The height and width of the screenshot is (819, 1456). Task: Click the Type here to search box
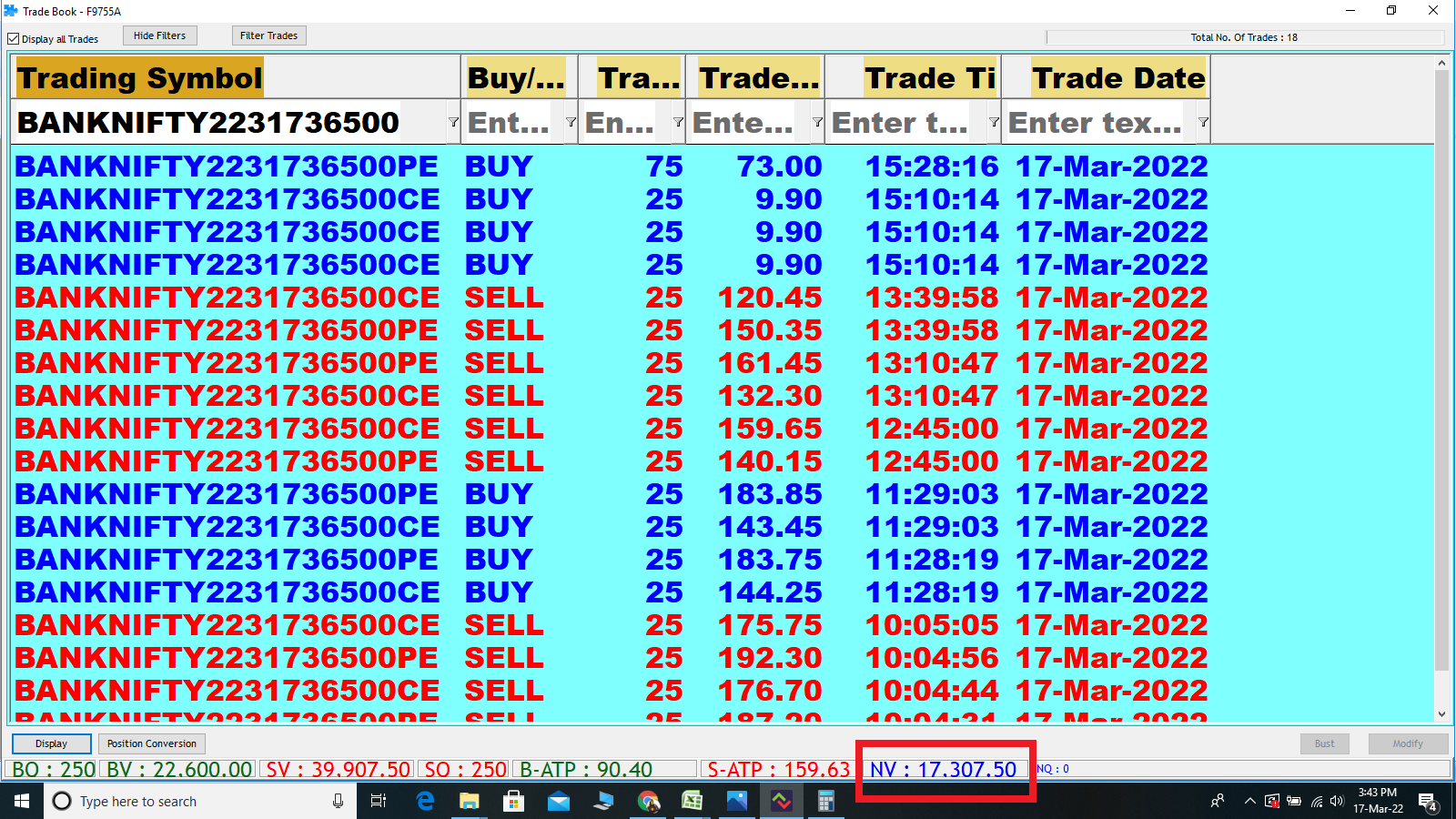click(x=200, y=801)
